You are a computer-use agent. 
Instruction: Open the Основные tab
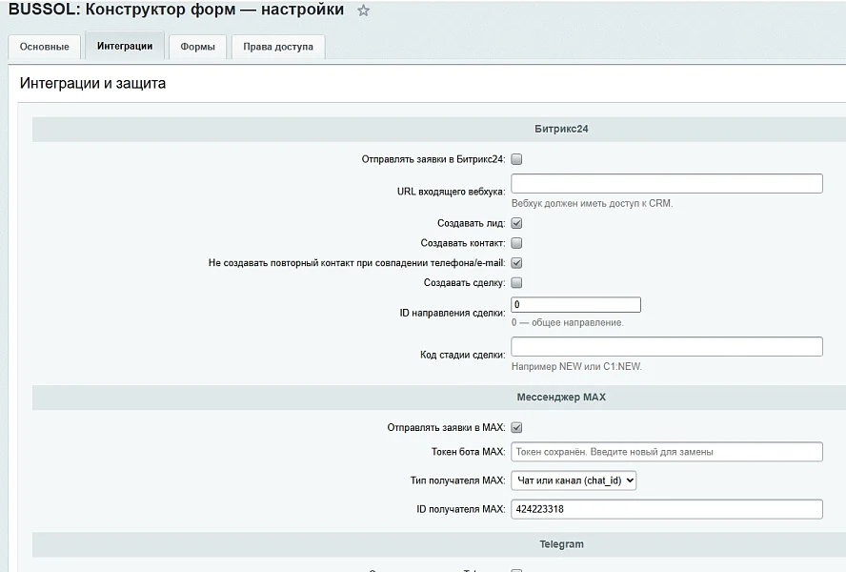44,47
